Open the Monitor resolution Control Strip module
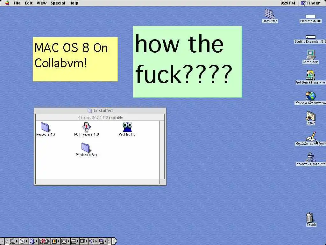 (x=65, y=241)
